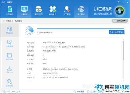Close the 小白一键重装 window
Viewport: 130px width, 94px height.
tap(127, 2)
